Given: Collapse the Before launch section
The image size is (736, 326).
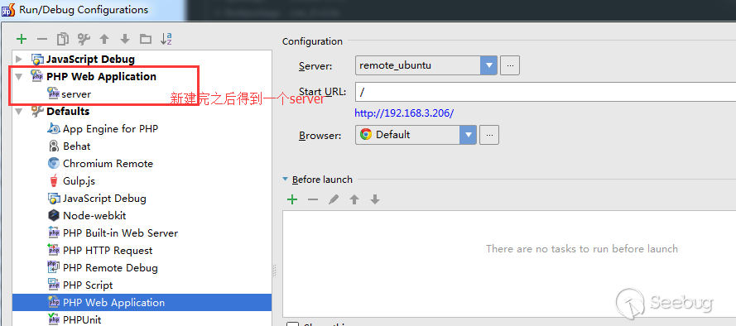Looking at the screenshot, I should (x=285, y=180).
